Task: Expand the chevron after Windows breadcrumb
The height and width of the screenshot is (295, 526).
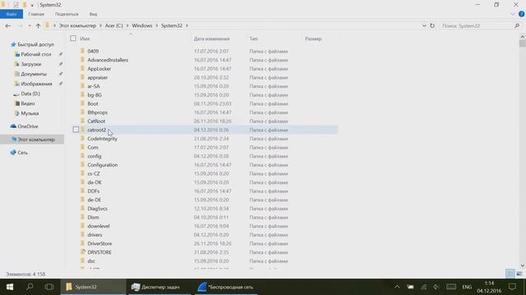Action: (157, 25)
